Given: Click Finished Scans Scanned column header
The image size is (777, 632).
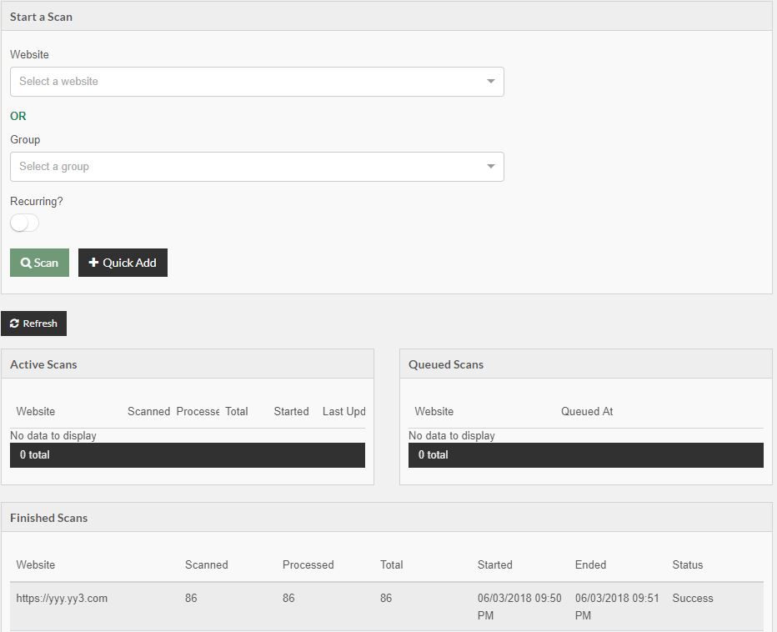Looking at the screenshot, I should 207,565.
